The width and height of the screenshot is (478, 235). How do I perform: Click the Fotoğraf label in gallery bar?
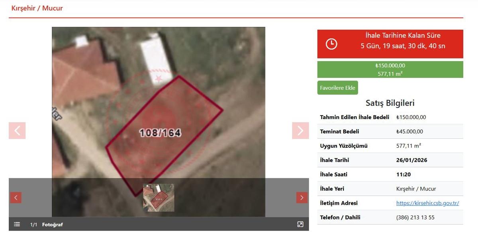(53, 225)
